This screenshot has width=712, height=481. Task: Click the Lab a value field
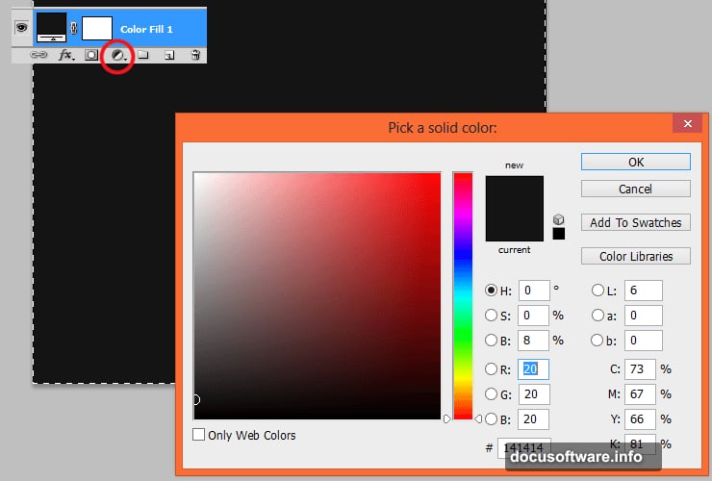(x=644, y=316)
